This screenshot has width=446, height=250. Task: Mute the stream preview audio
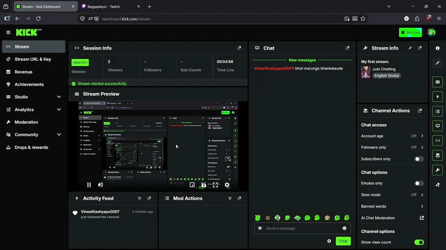[101, 185]
